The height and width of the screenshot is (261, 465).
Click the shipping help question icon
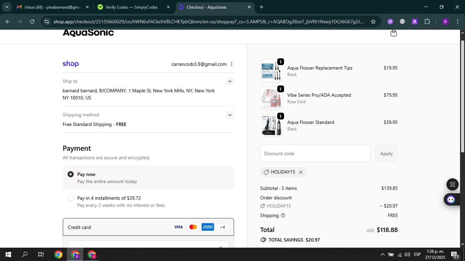coord(283,215)
